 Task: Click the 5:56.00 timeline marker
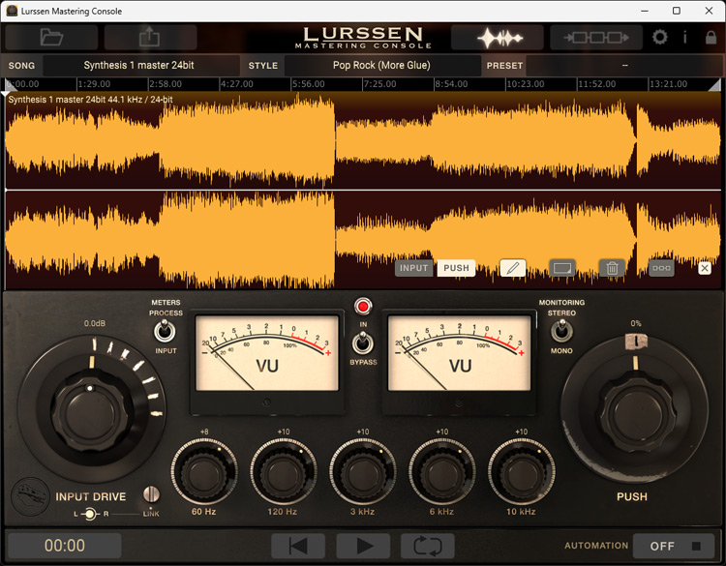tap(309, 84)
